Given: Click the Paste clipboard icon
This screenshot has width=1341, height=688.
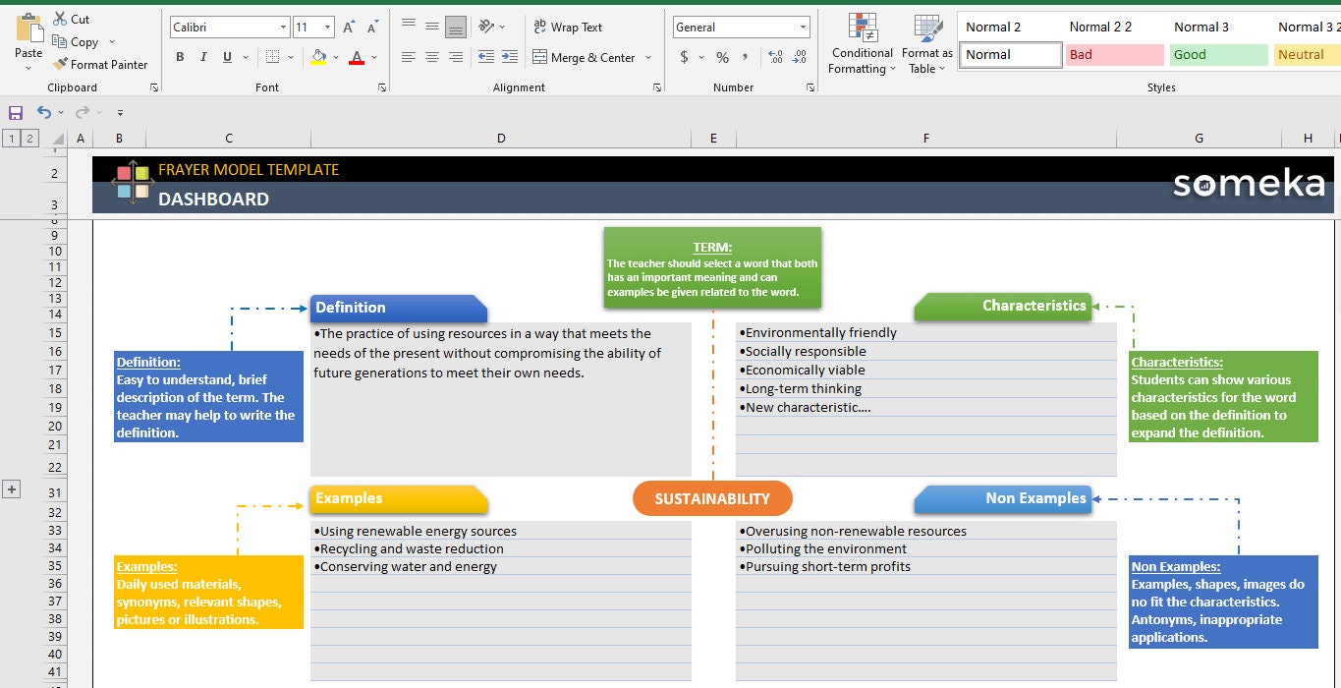Looking at the screenshot, I should click(x=28, y=27).
